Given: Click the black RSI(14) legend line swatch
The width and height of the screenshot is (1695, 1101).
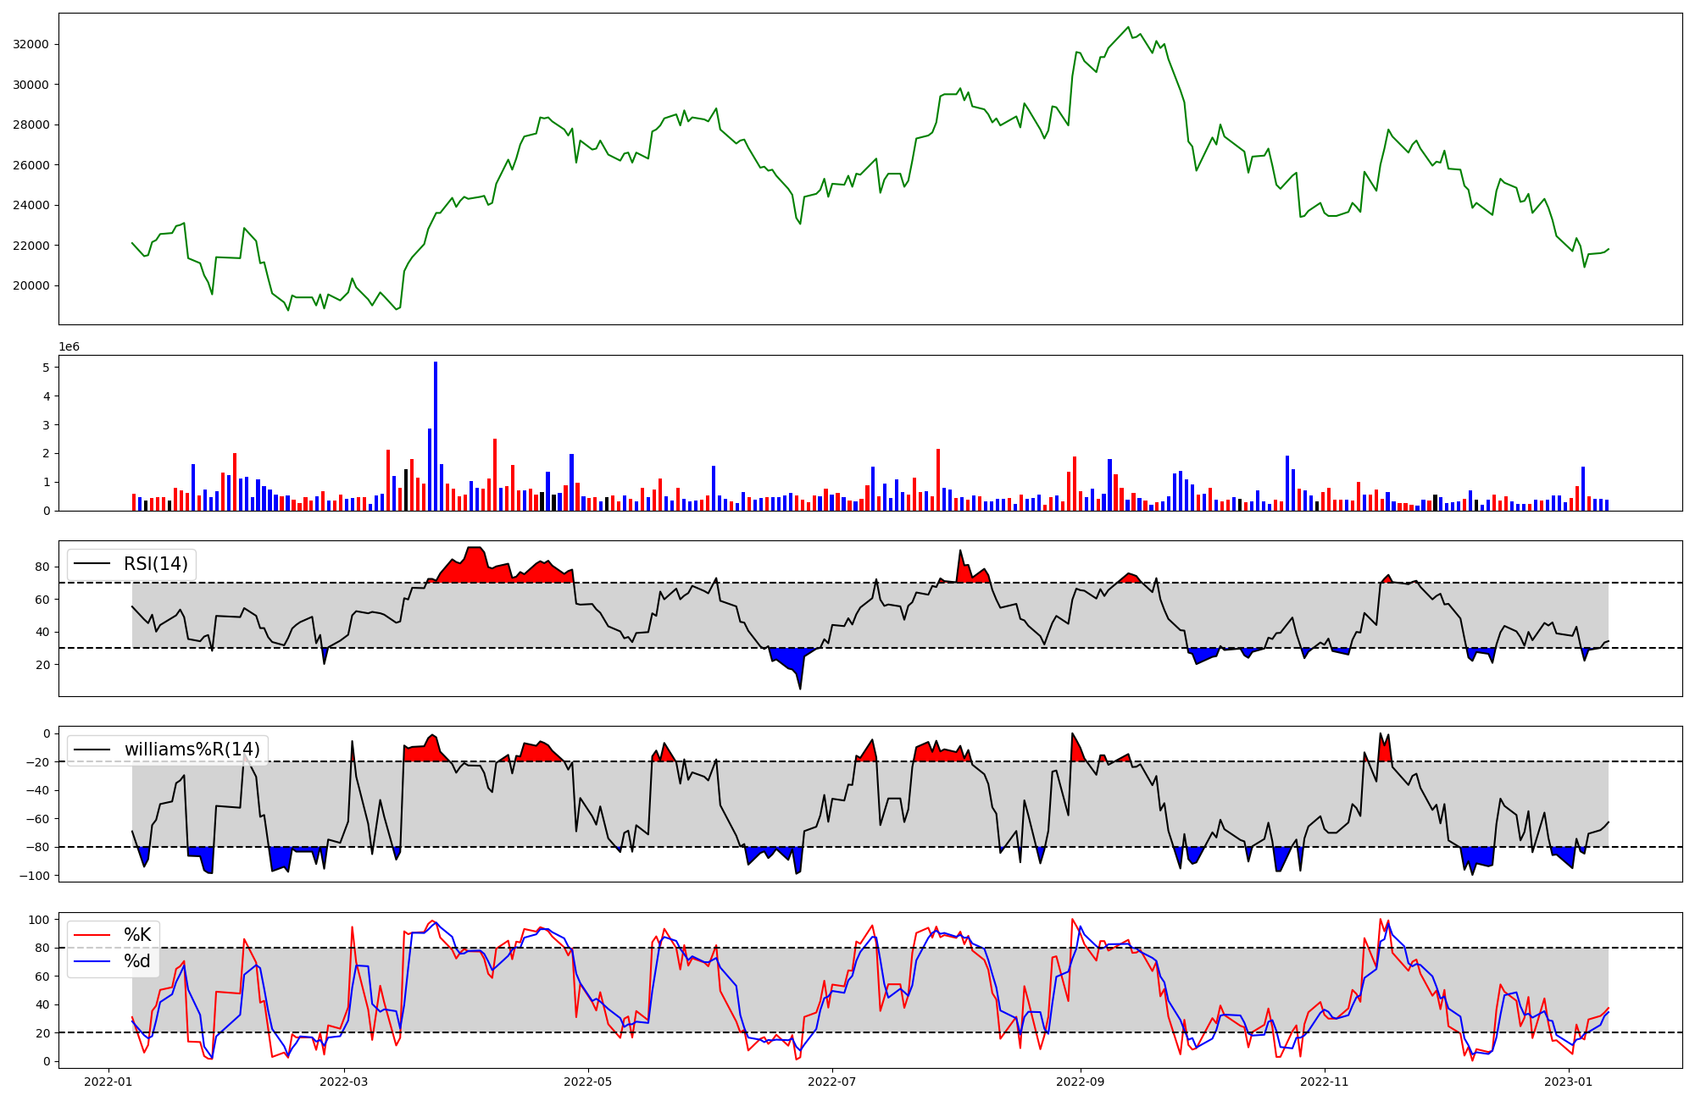Looking at the screenshot, I should [92, 564].
